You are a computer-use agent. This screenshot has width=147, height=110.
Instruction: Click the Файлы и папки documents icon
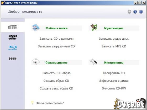(36, 28)
